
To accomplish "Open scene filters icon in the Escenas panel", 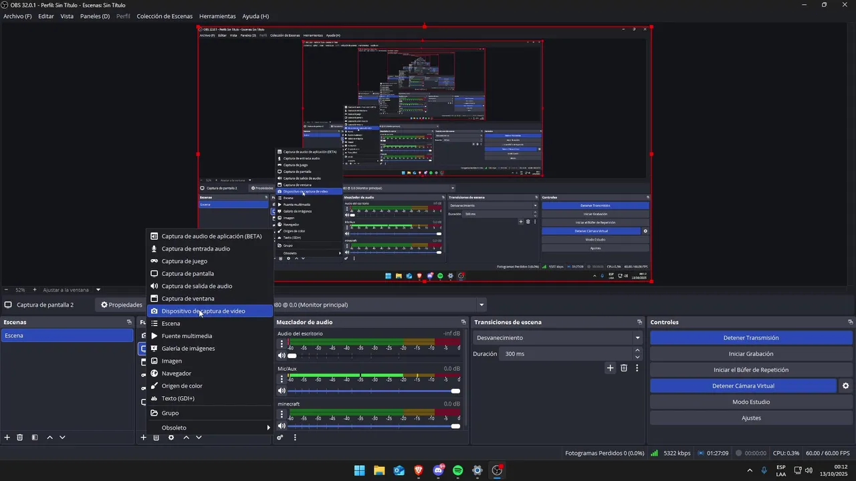I will [x=35, y=438].
